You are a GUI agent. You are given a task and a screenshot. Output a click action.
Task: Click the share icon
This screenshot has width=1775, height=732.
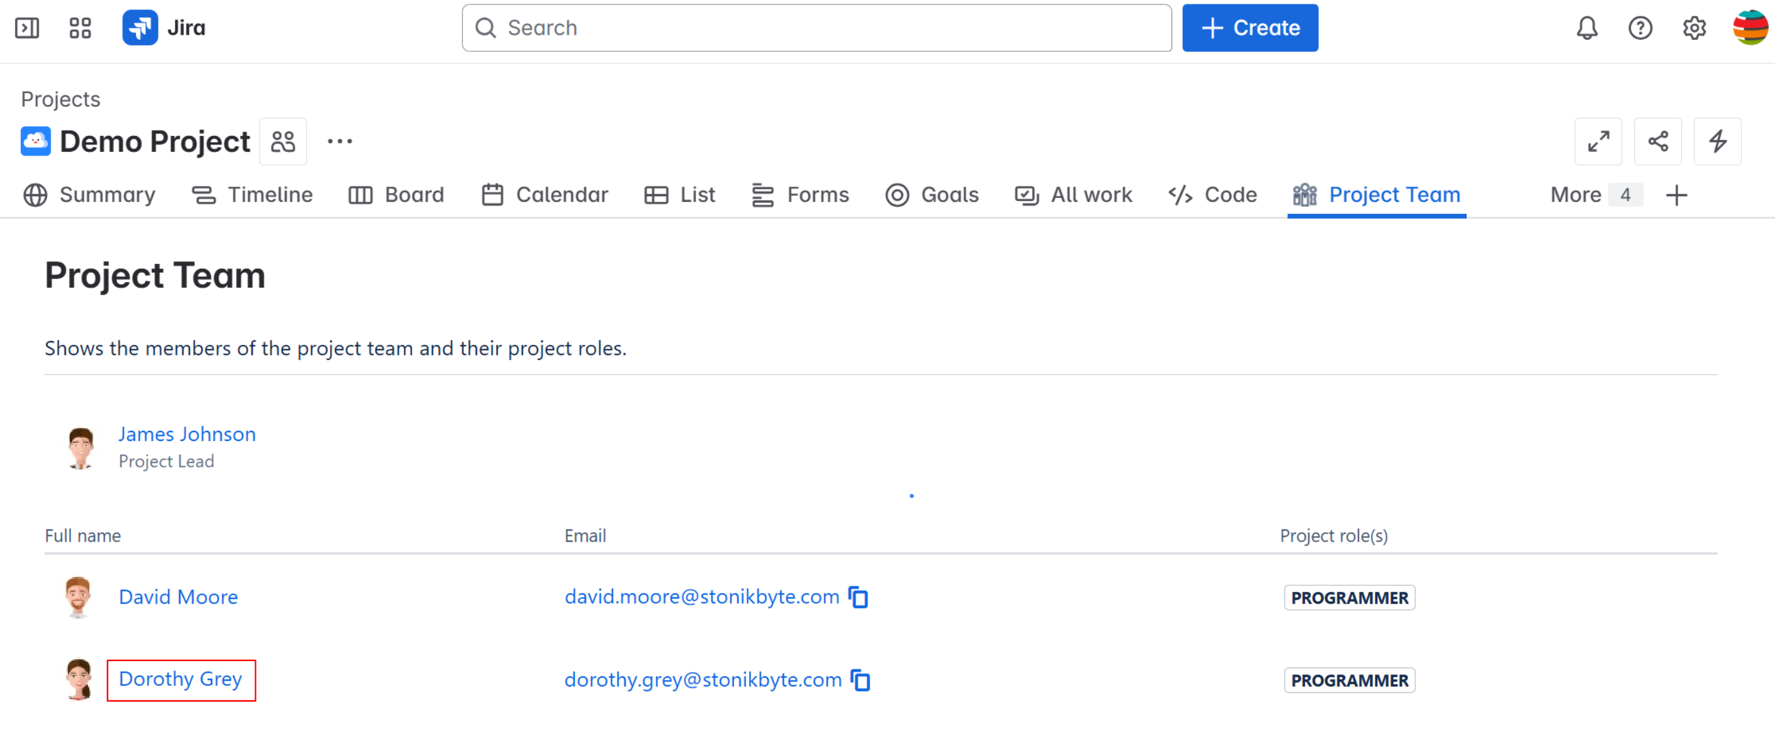click(1657, 141)
